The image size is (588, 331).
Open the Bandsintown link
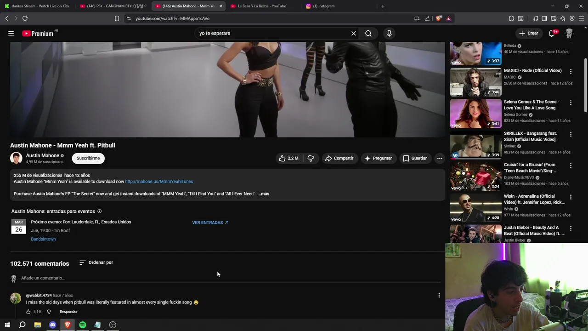tap(43, 239)
